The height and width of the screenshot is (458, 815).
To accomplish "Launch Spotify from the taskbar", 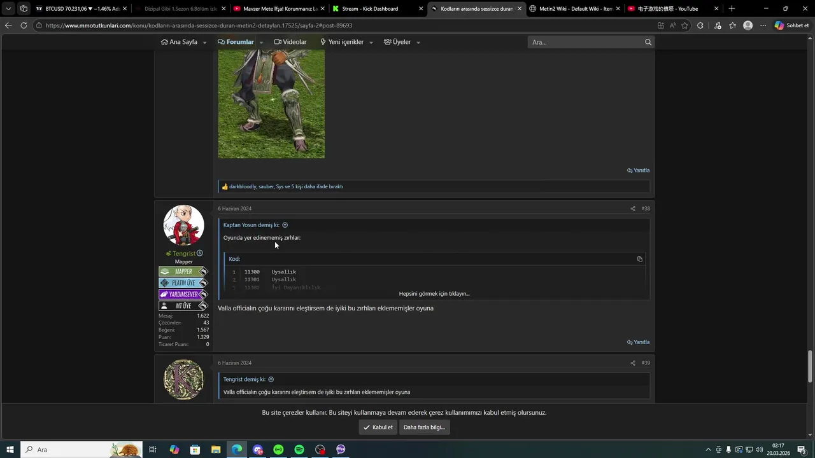I will [299, 450].
